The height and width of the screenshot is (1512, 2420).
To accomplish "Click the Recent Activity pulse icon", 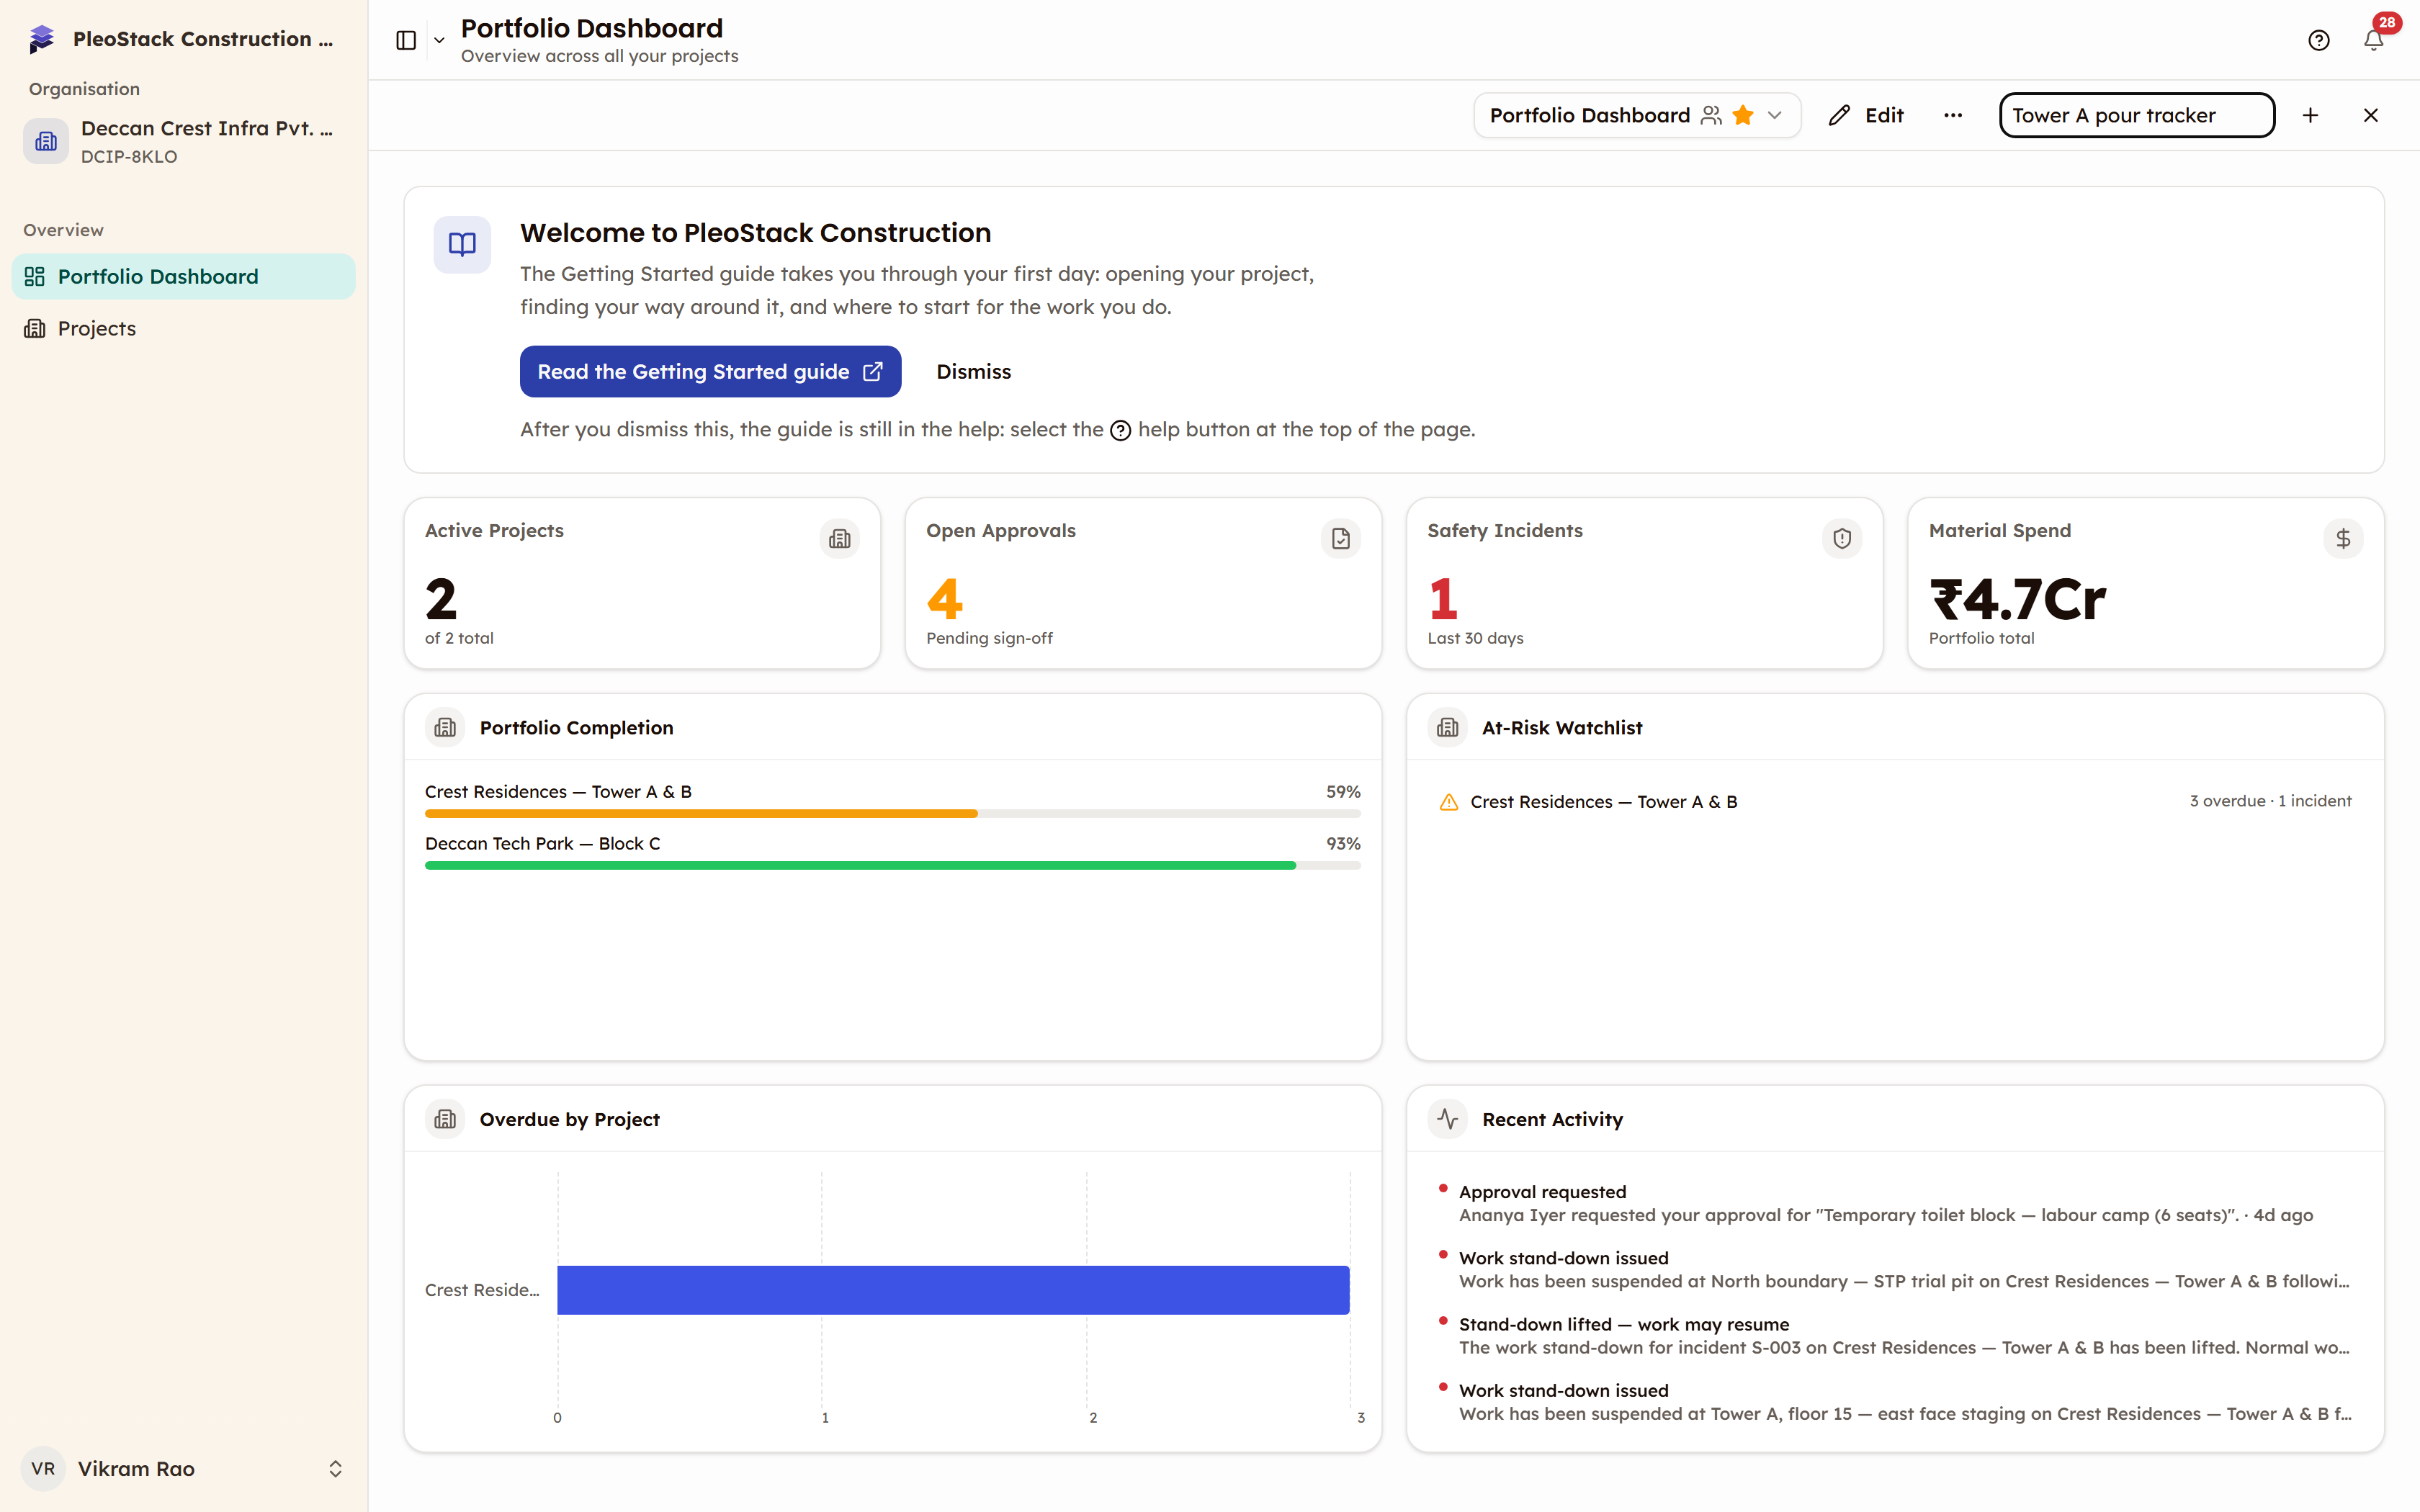I will [1448, 1119].
